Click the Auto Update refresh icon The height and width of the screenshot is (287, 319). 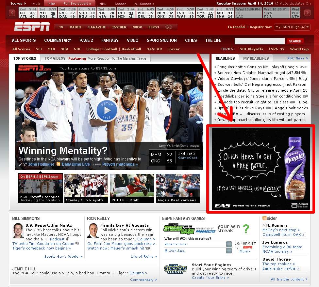click(x=277, y=3)
